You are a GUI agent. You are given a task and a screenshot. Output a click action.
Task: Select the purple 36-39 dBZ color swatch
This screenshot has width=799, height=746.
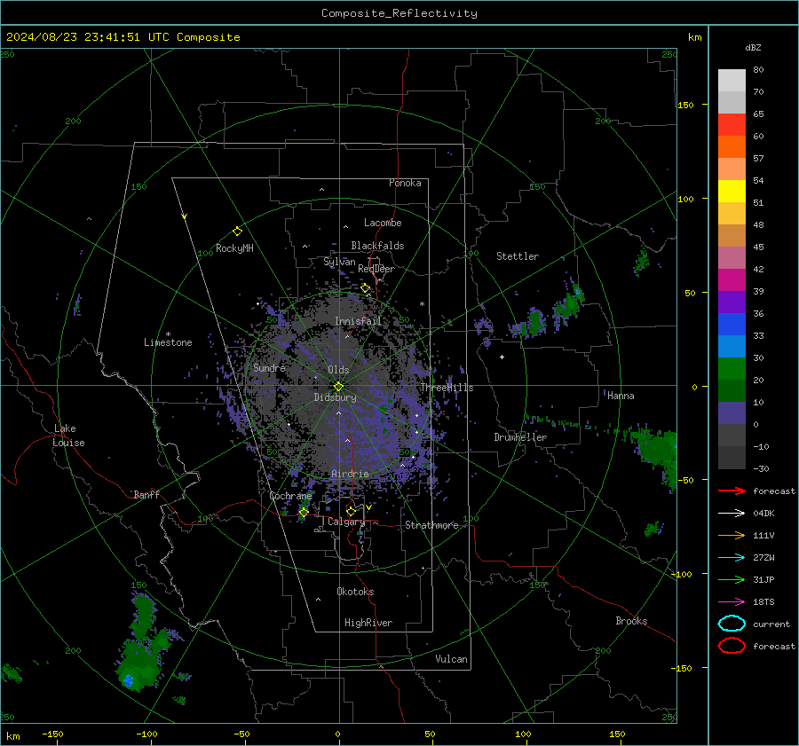[x=732, y=302]
